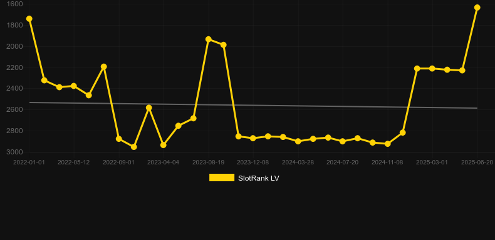
Task: Click the 2000 y-axis tick label
Action: 14,46
